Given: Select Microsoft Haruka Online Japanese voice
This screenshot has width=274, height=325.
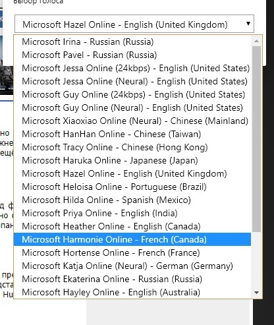Looking at the screenshot, I should pyautogui.click(x=132, y=160).
